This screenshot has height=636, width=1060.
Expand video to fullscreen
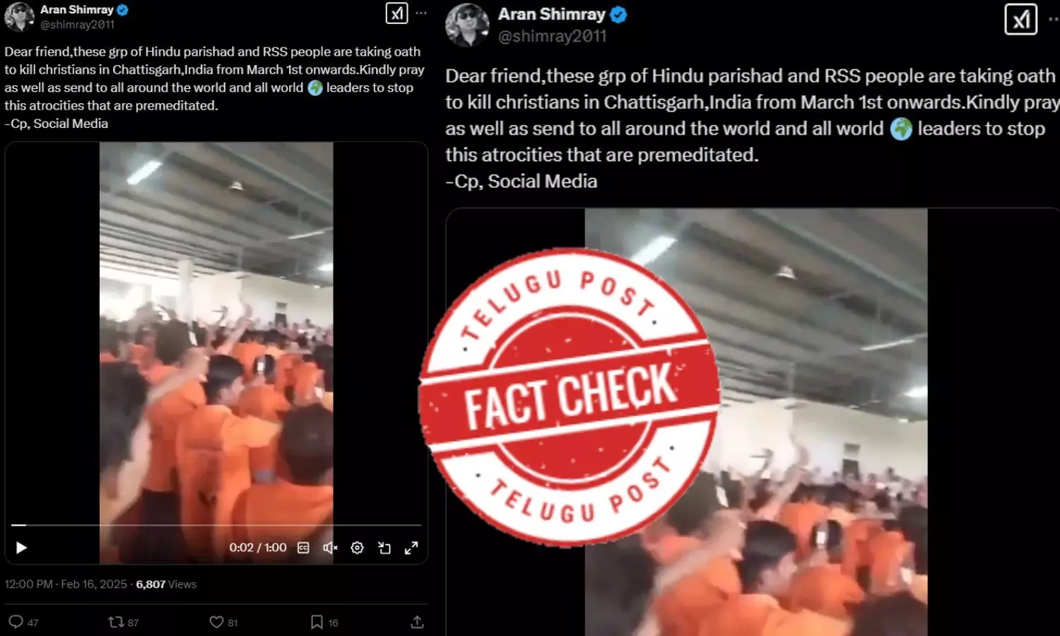tap(411, 548)
